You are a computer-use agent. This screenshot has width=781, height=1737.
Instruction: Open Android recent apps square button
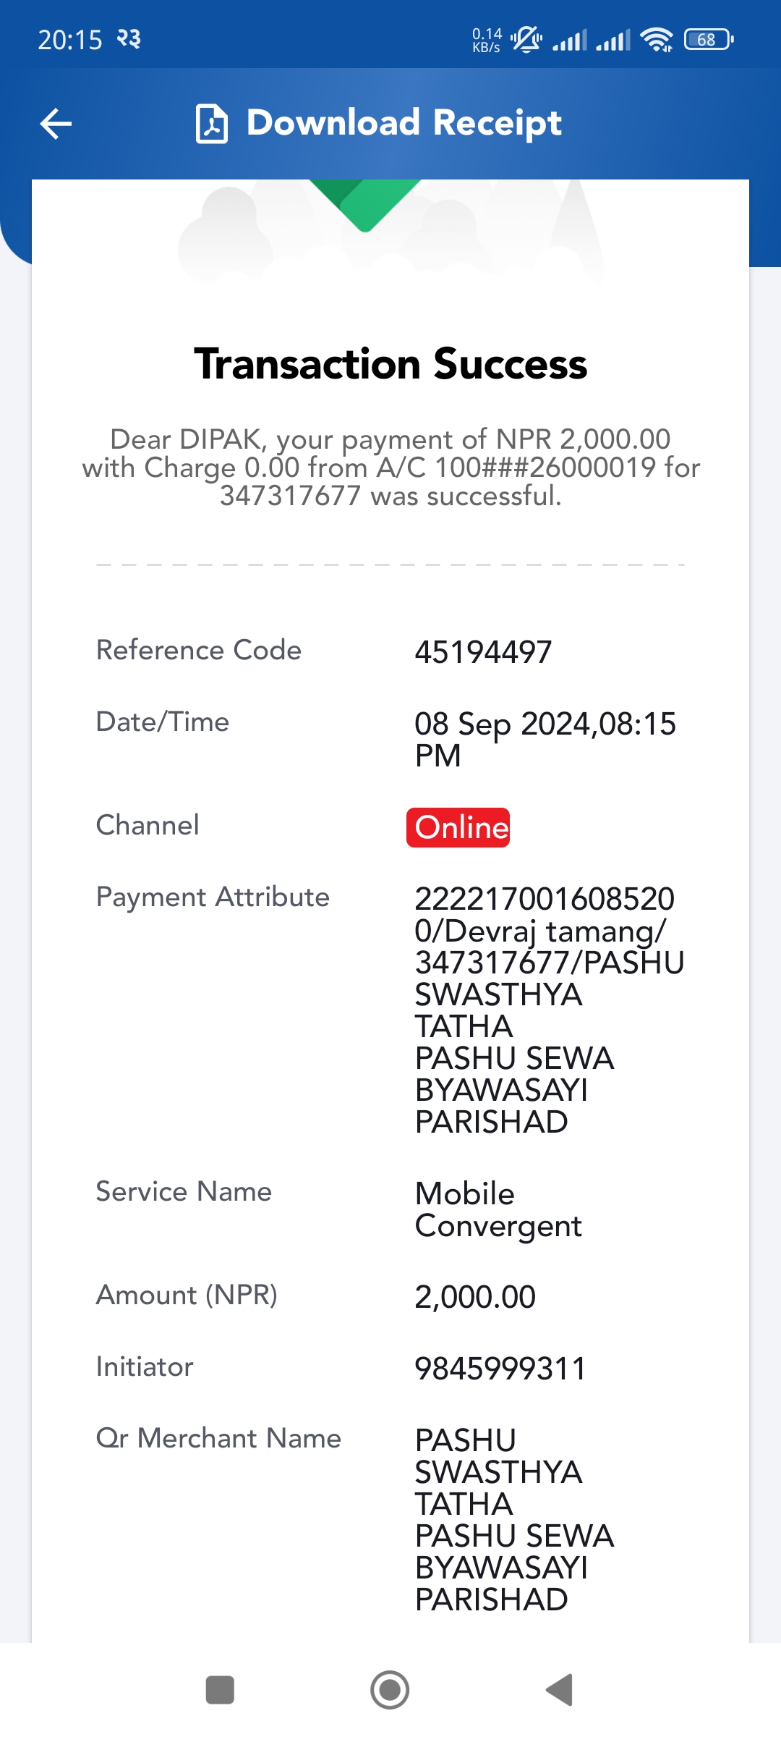220,1690
